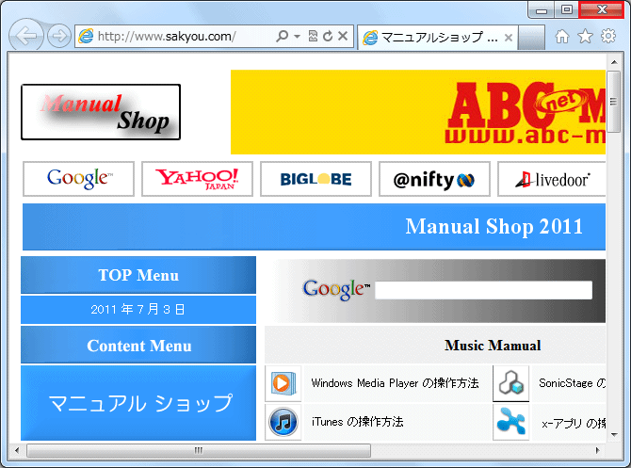
Task: Open a new tab via blank tab button
Action: click(x=532, y=38)
